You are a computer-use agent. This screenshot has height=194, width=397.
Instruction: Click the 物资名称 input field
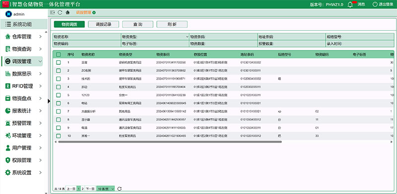[87, 37]
